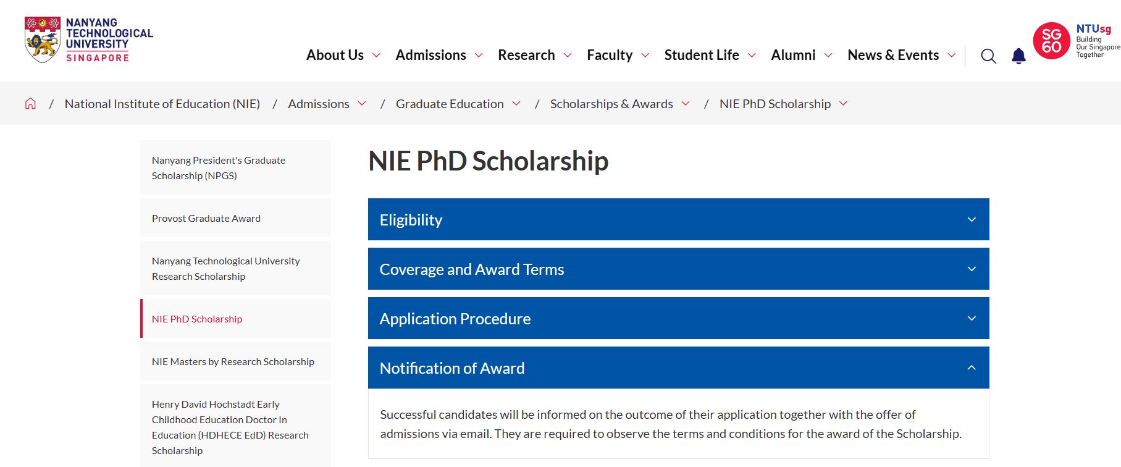This screenshot has height=467, width=1121.
Task: Click National Institute of Education breadcrumb
Action: 162,104
